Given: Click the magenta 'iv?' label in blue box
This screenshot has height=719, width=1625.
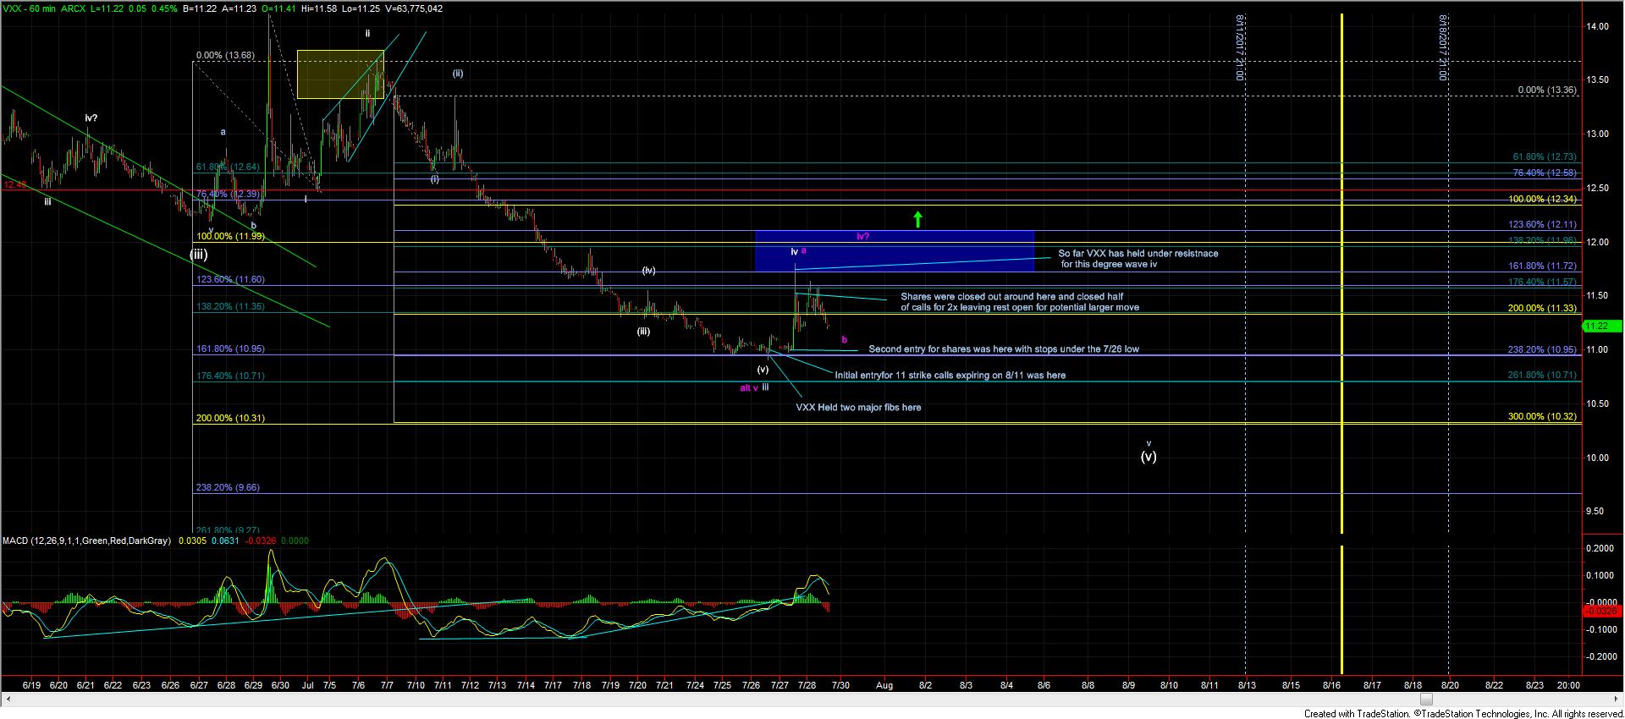Looking at the screenshot, I should tap(863, 236).
